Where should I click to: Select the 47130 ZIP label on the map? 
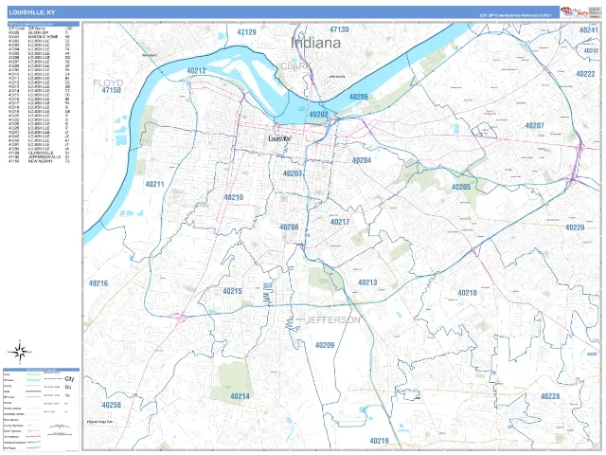339,29
